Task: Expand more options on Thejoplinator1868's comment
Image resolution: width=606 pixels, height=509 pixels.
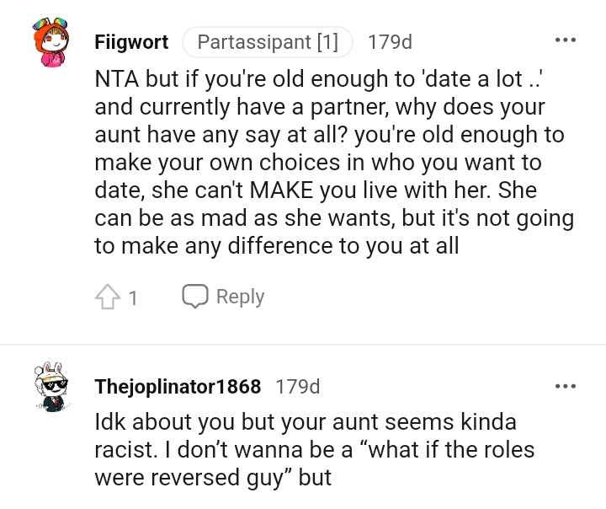Action: coord(565,386)
